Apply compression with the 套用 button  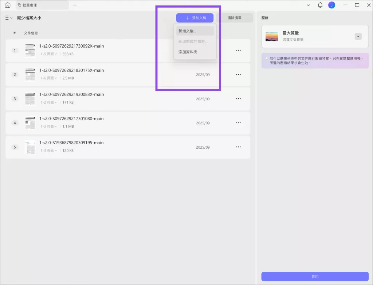click(315, 276)
